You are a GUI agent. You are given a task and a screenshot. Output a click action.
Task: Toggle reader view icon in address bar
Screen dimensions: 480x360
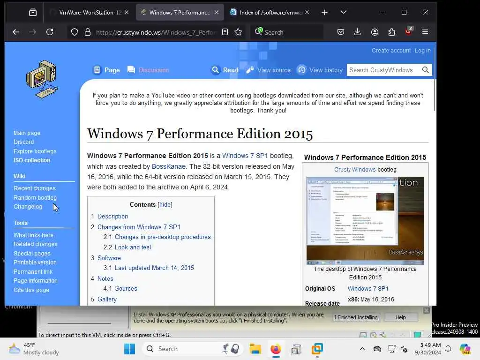(x=225, y=32)
